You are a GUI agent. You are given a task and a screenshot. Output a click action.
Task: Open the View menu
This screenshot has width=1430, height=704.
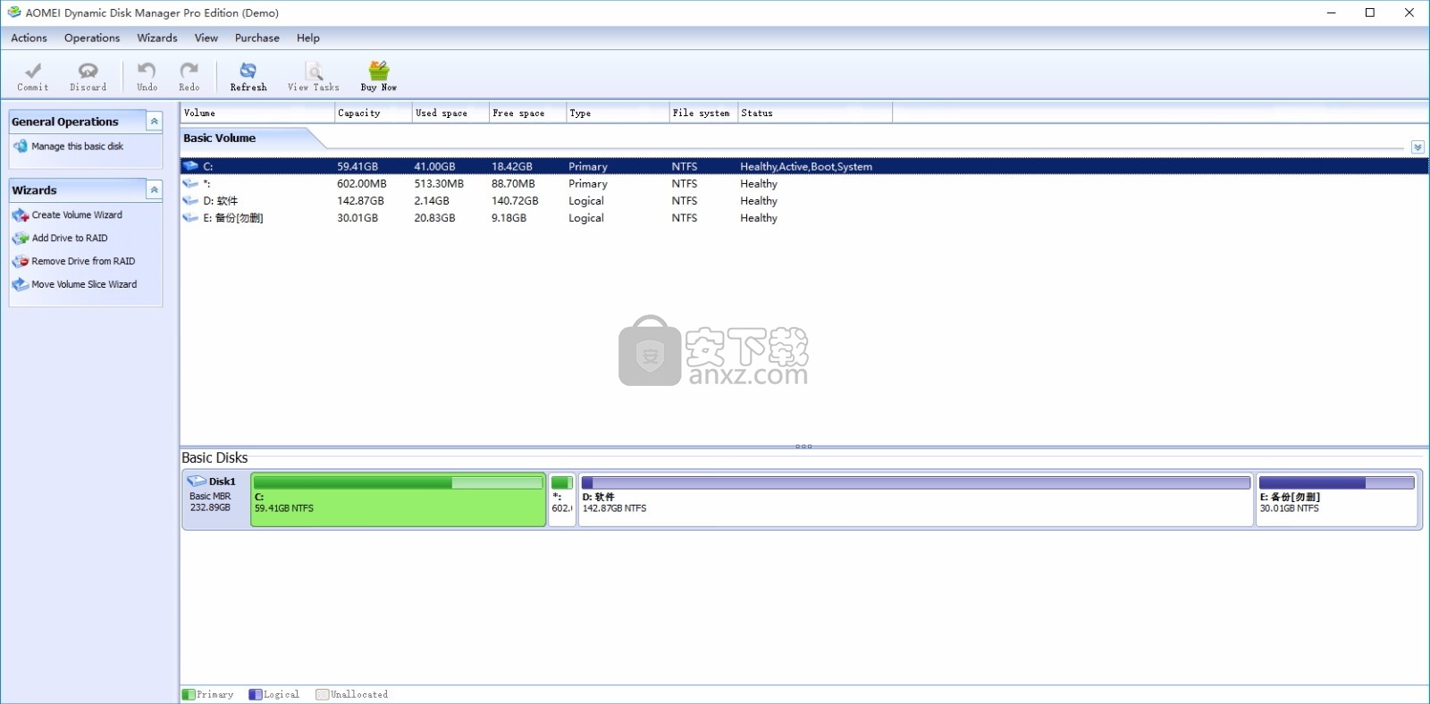click(206, 38)
